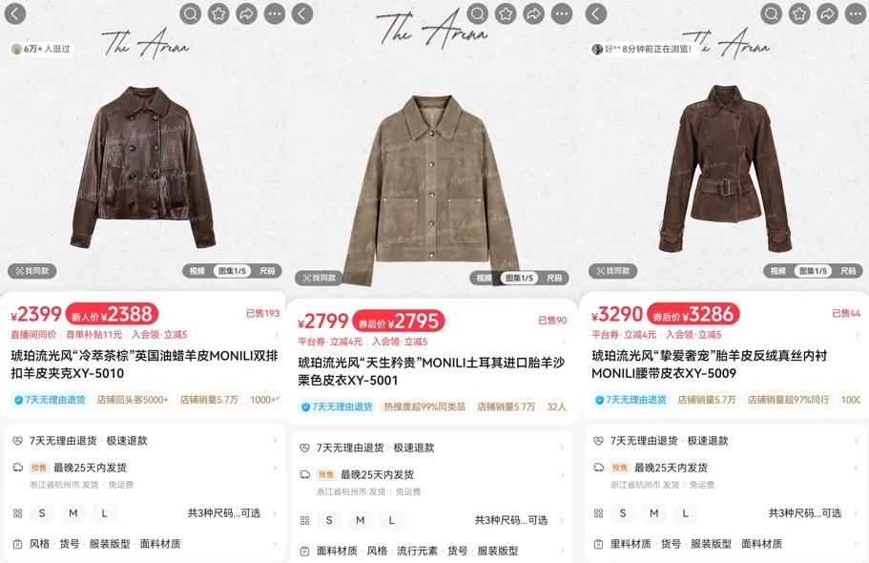Tap the back arrow on the belted jacket page
Screen dimensions: 869x563
596,14
